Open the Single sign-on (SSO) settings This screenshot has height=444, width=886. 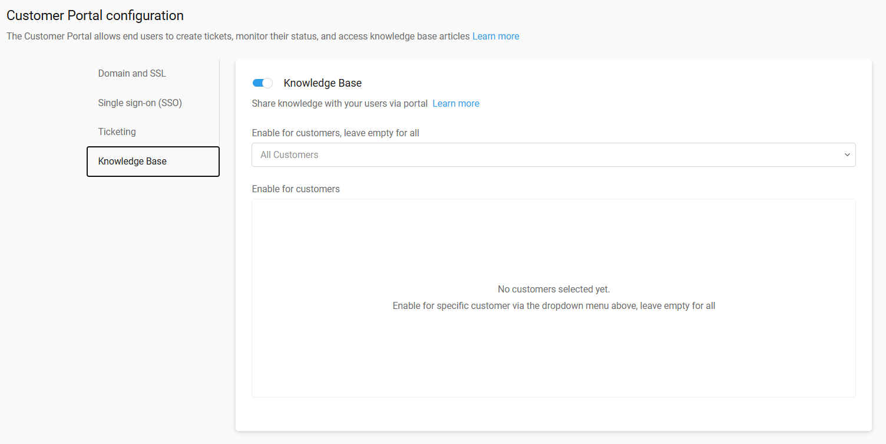click(140, 103)
